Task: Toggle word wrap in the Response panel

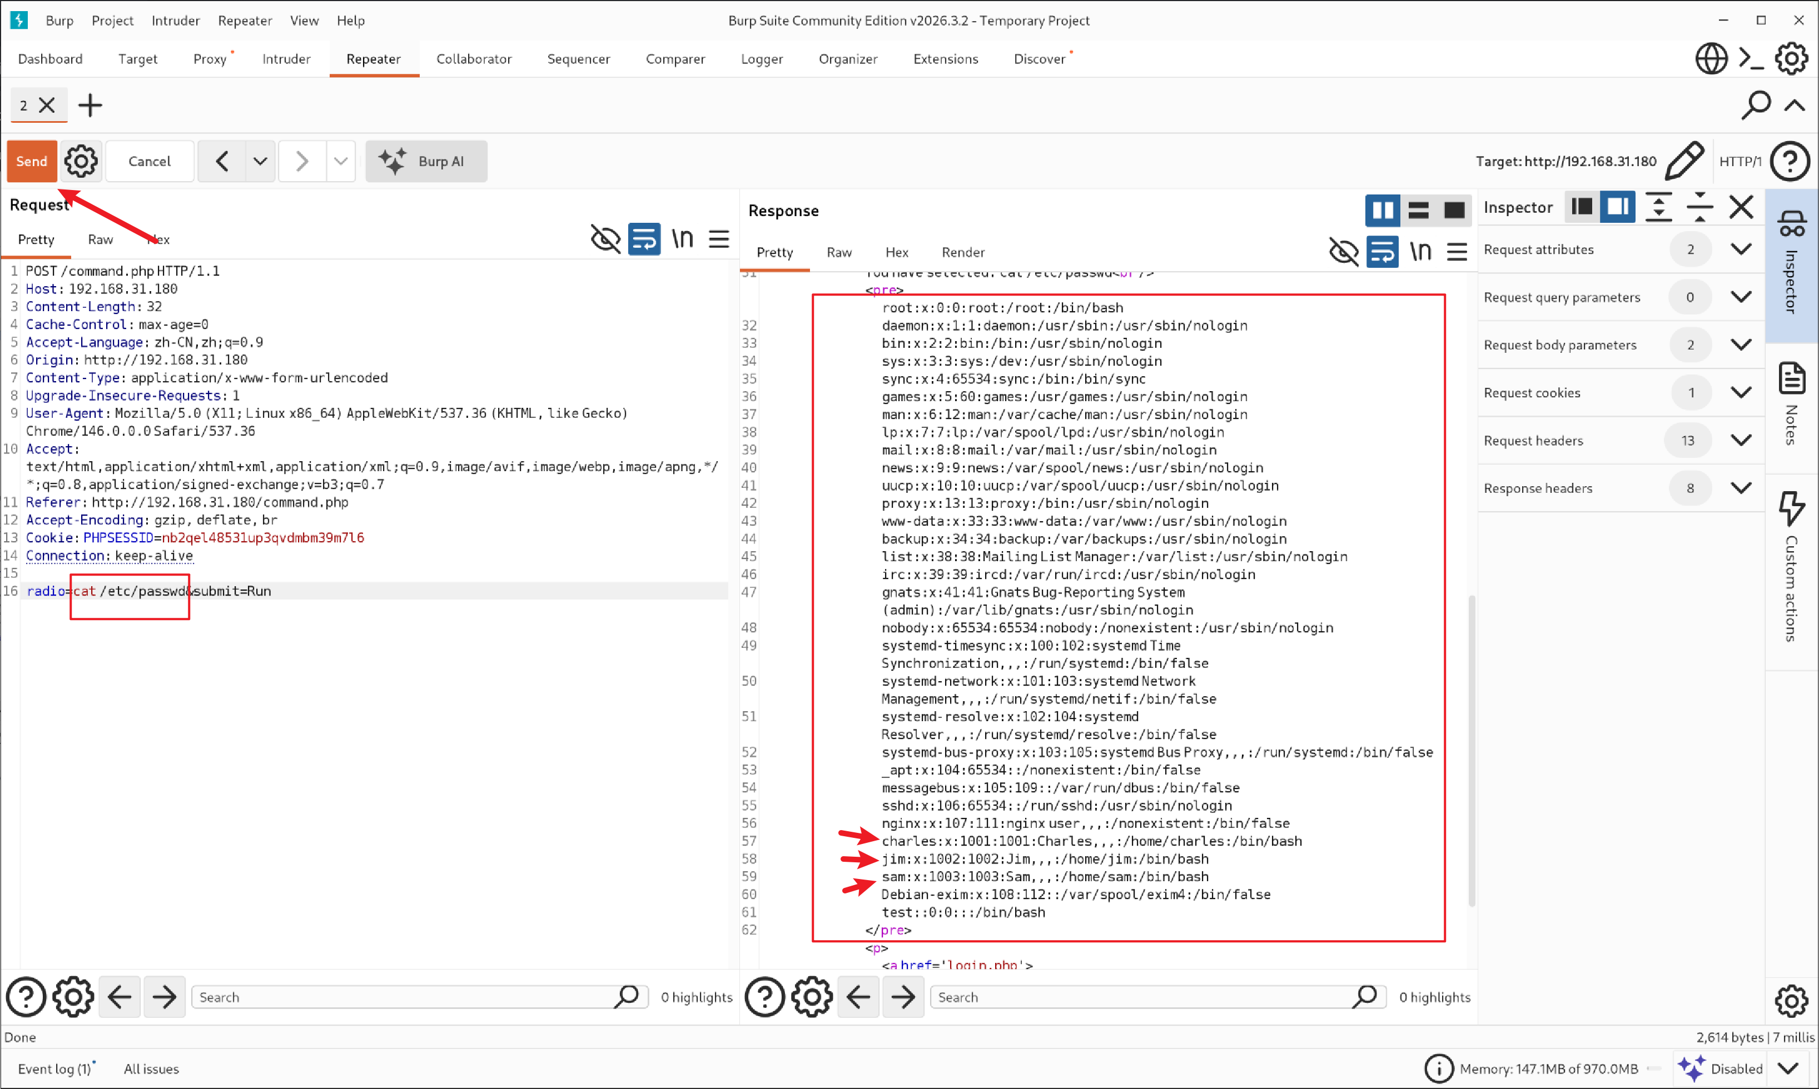Action: pyautogui.click(x=1383, y=252)
